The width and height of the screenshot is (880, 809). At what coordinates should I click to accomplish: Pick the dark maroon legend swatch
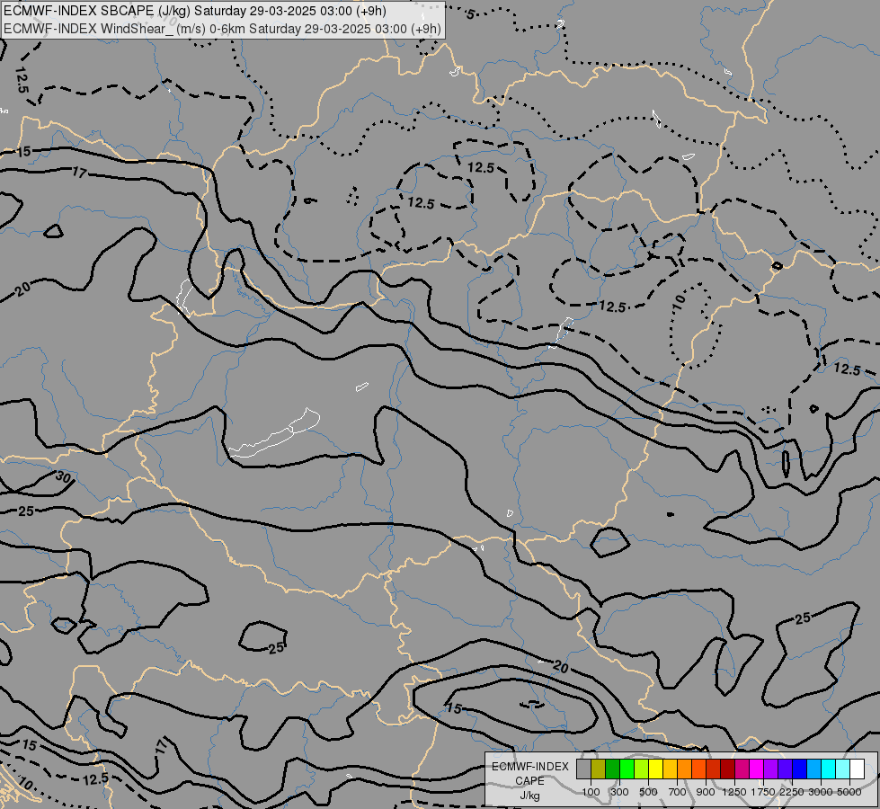728,769
